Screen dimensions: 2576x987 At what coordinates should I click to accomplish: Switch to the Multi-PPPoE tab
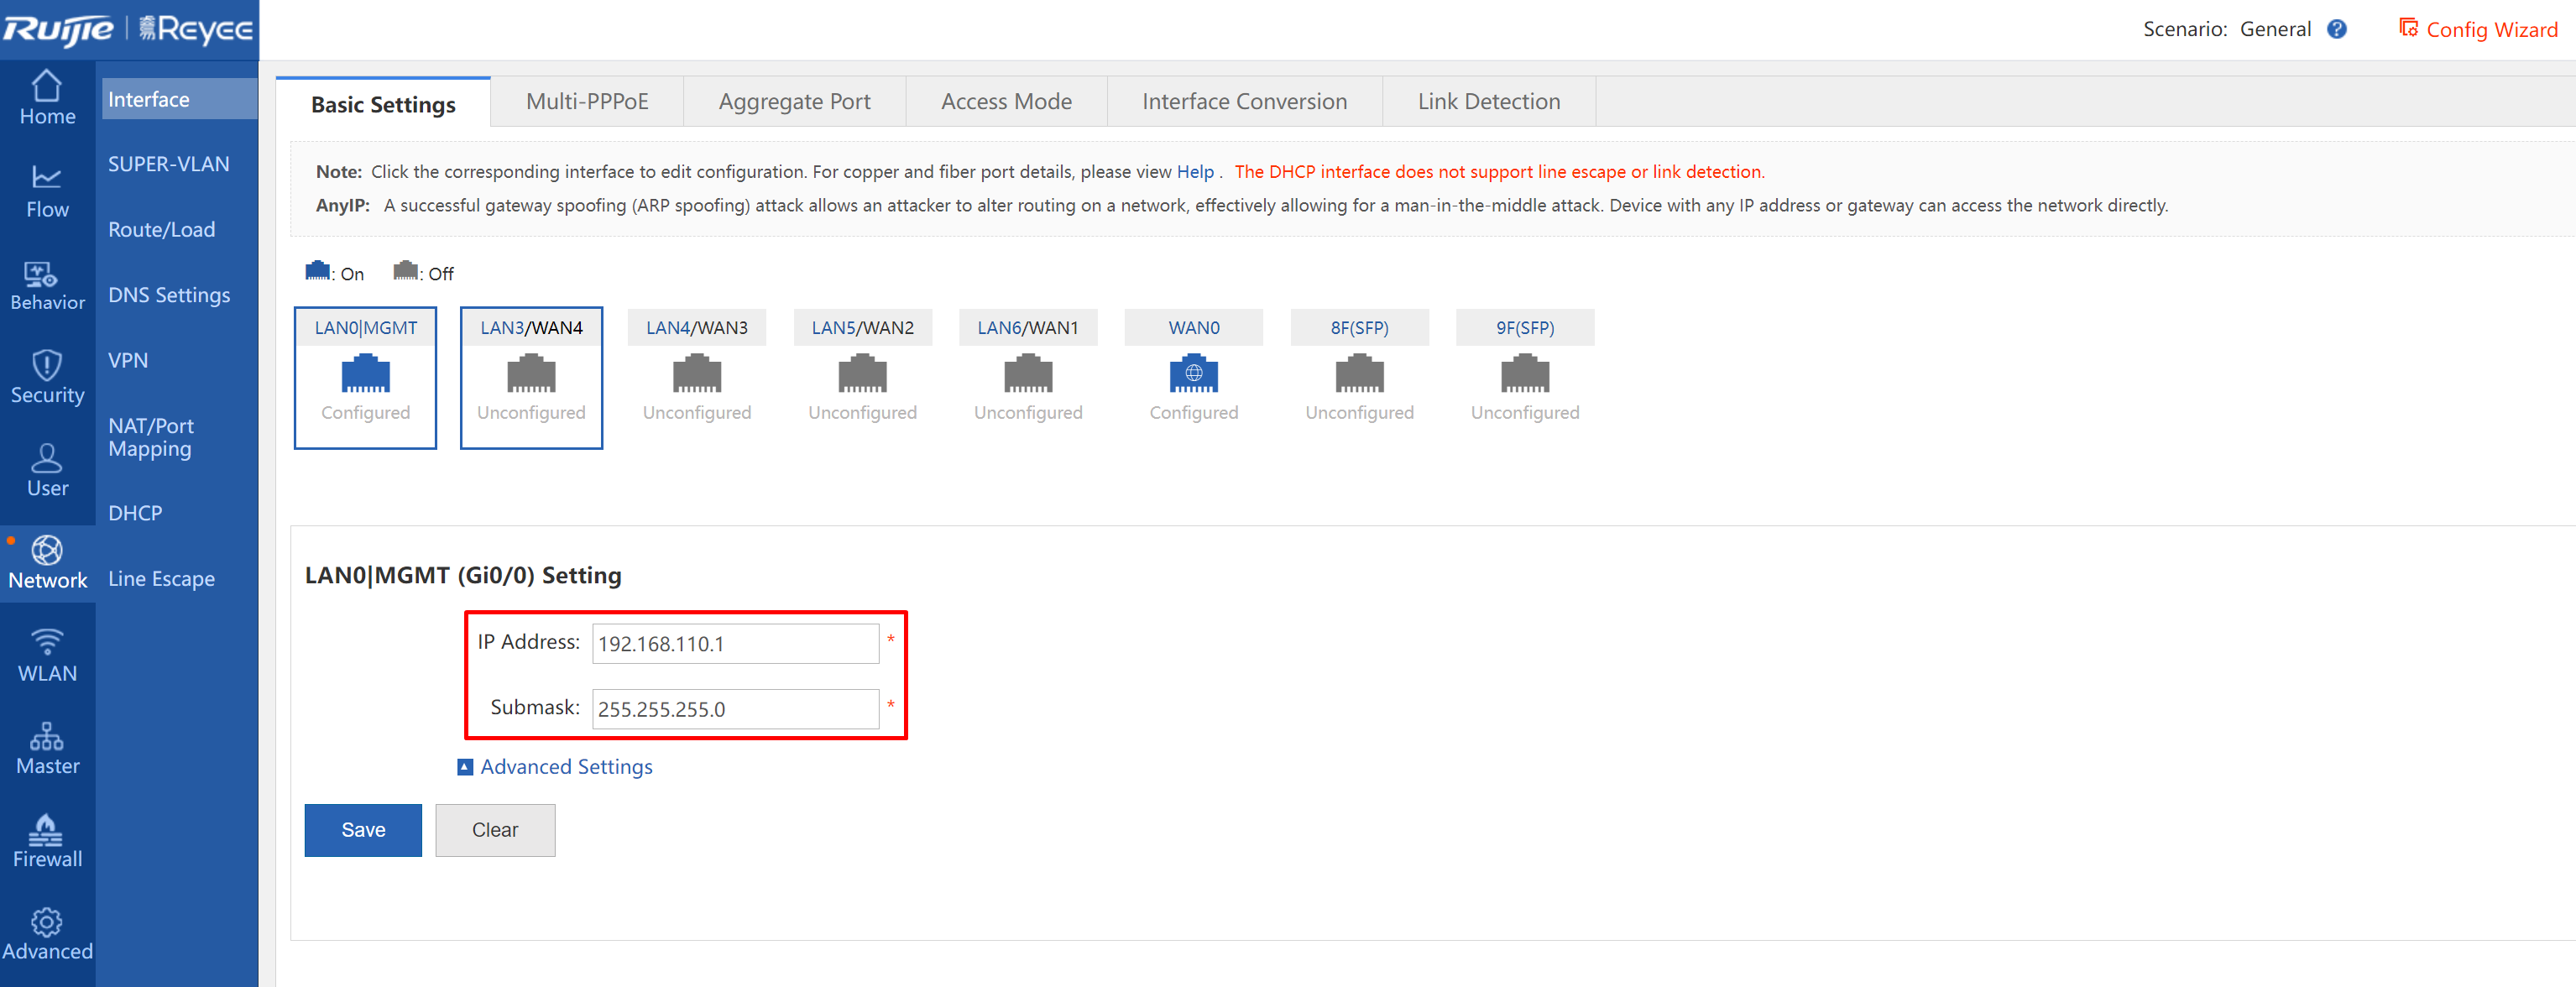[x=587, y=102]
